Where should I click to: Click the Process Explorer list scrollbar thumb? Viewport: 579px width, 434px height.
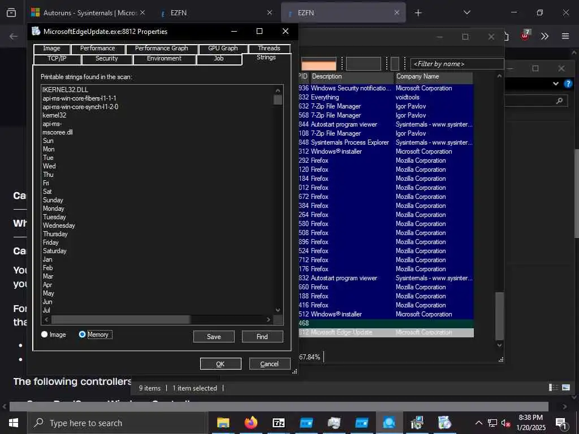click(x=499, y=316)
